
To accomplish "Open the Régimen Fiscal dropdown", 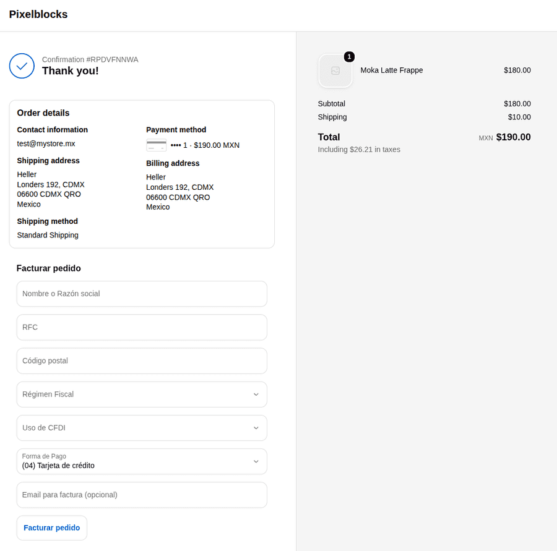I will click(x=142, y=395).
